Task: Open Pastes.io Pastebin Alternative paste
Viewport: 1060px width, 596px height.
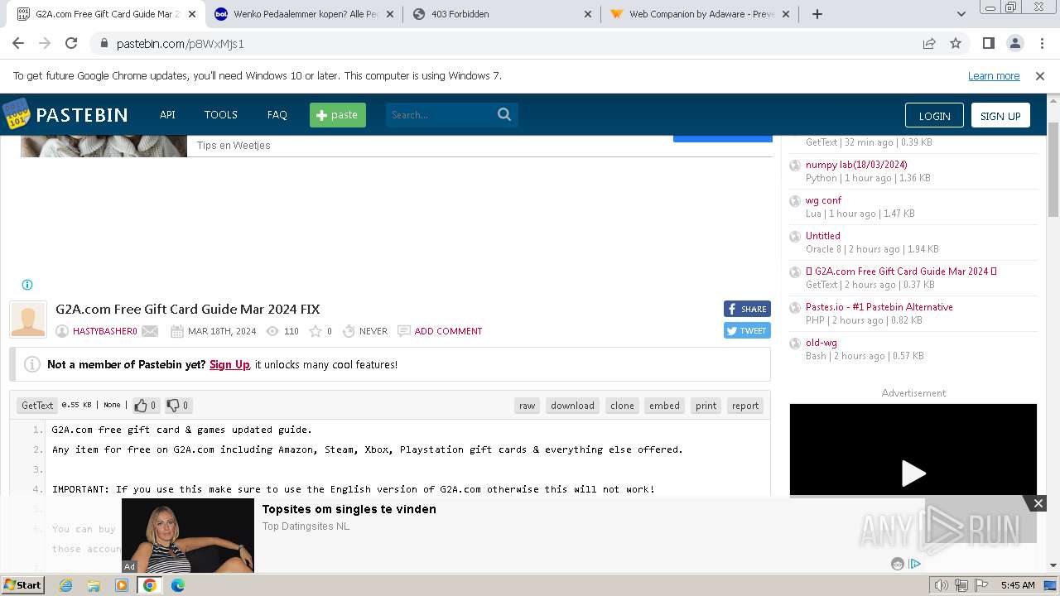Action: [879, 307]
